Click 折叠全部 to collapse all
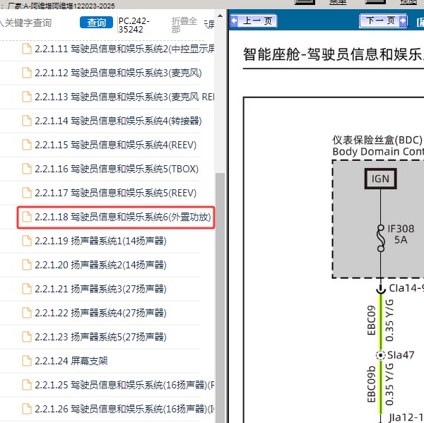 click(184, 25)
